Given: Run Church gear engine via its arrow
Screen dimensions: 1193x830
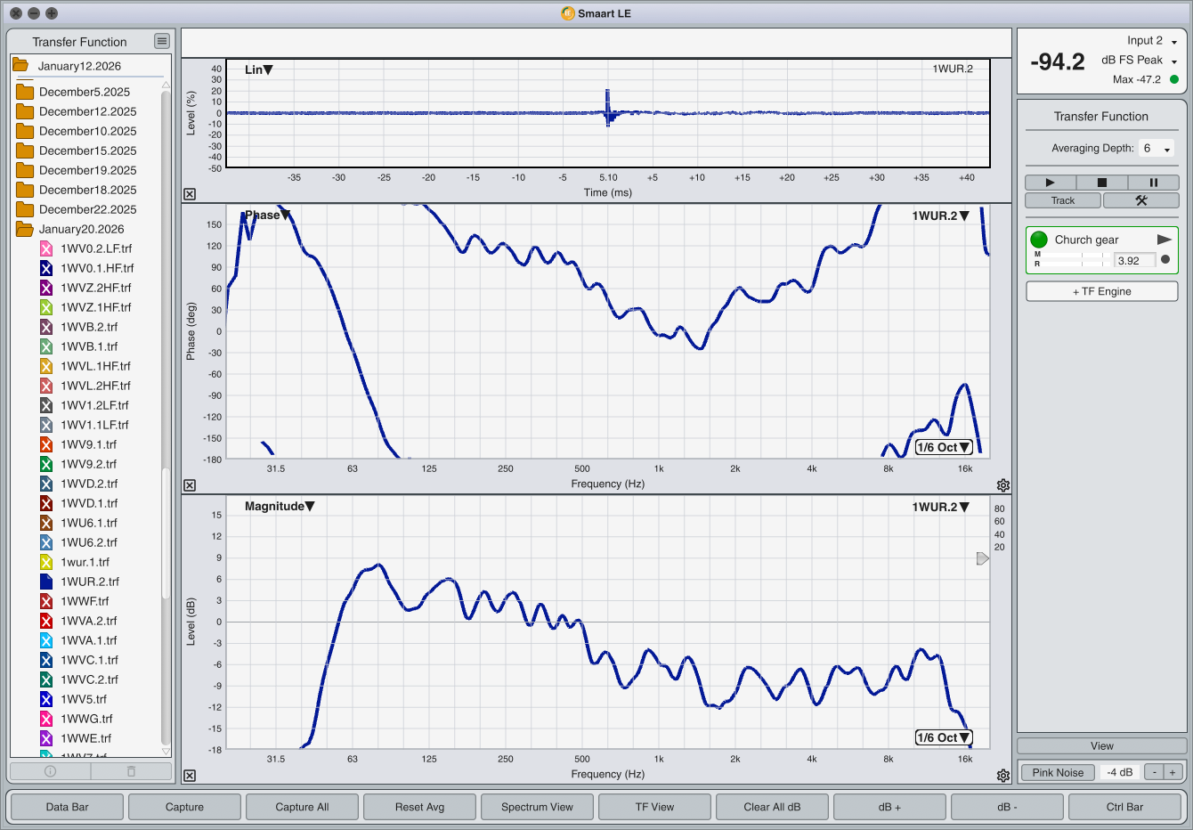Looking at the screenshot, I should click(1164, 240).
